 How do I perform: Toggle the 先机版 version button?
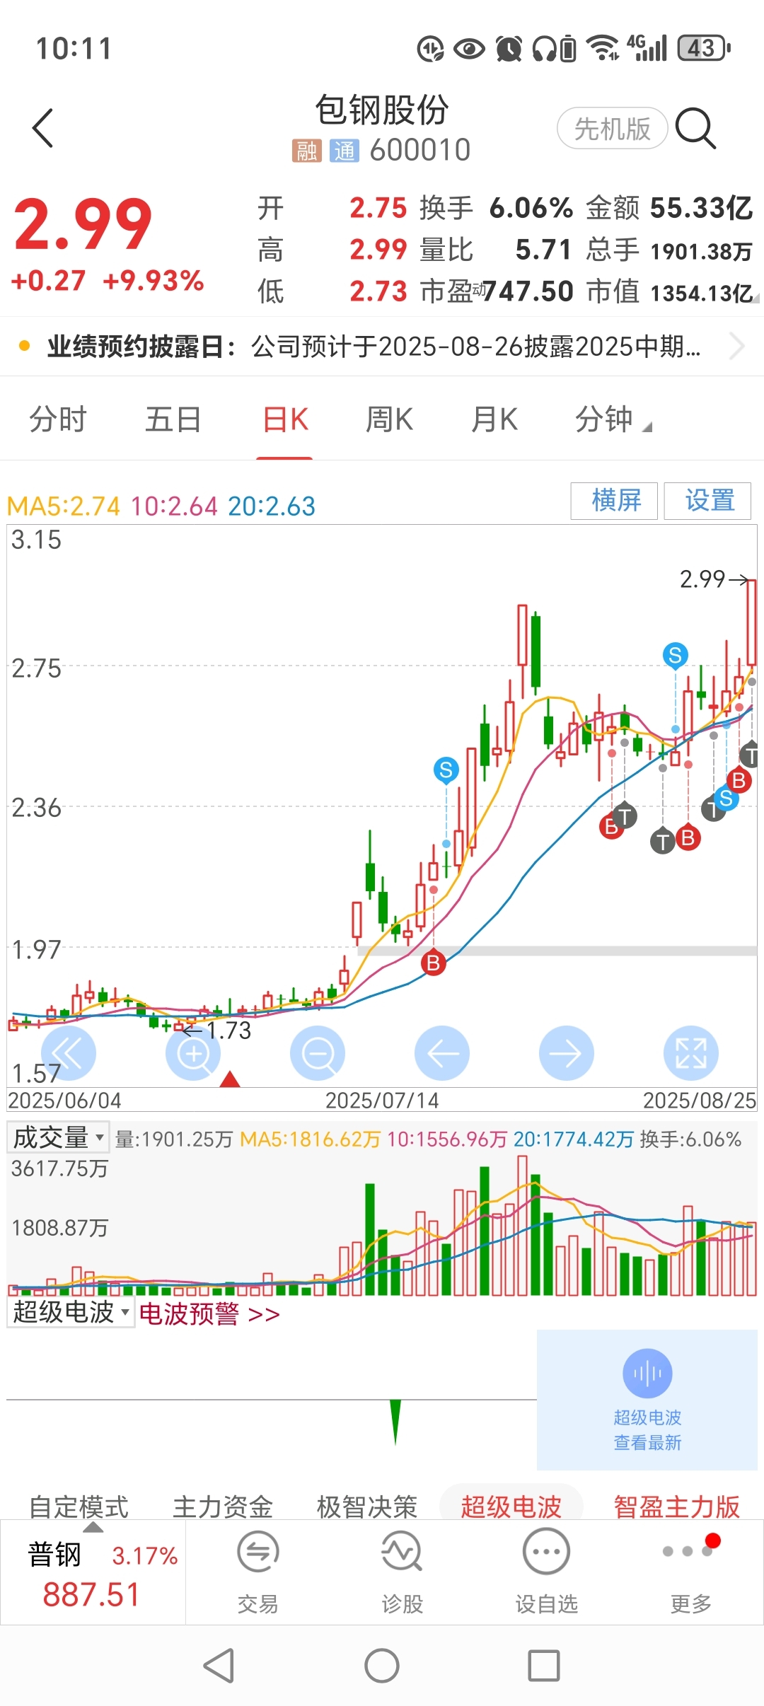[613, 128]
